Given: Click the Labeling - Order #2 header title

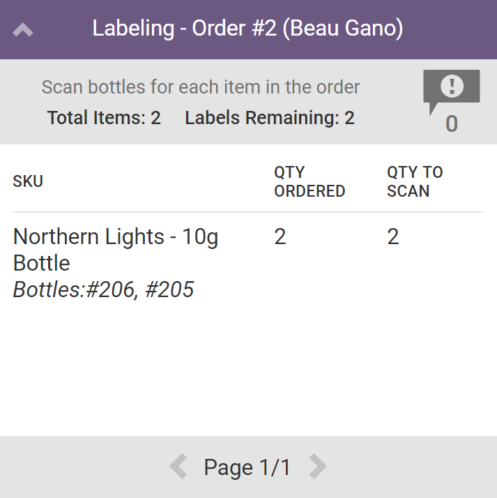Looking at the screenshot, I should [247, 29].
